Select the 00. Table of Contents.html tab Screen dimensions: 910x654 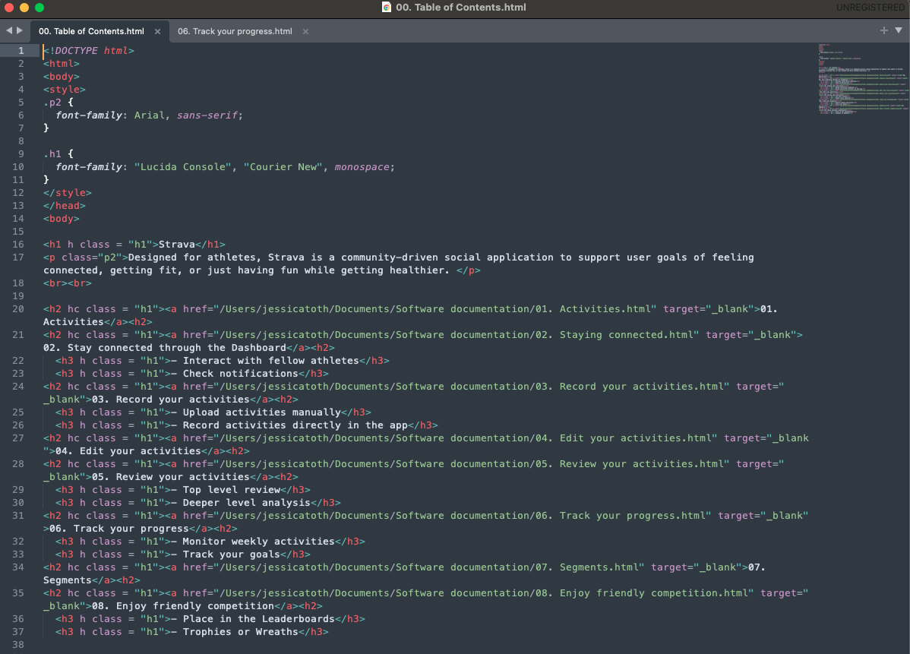pyautogui.click(x=91, y=31)
